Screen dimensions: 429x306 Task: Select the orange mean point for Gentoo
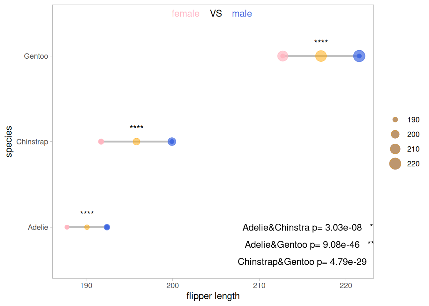pos(321,56)
